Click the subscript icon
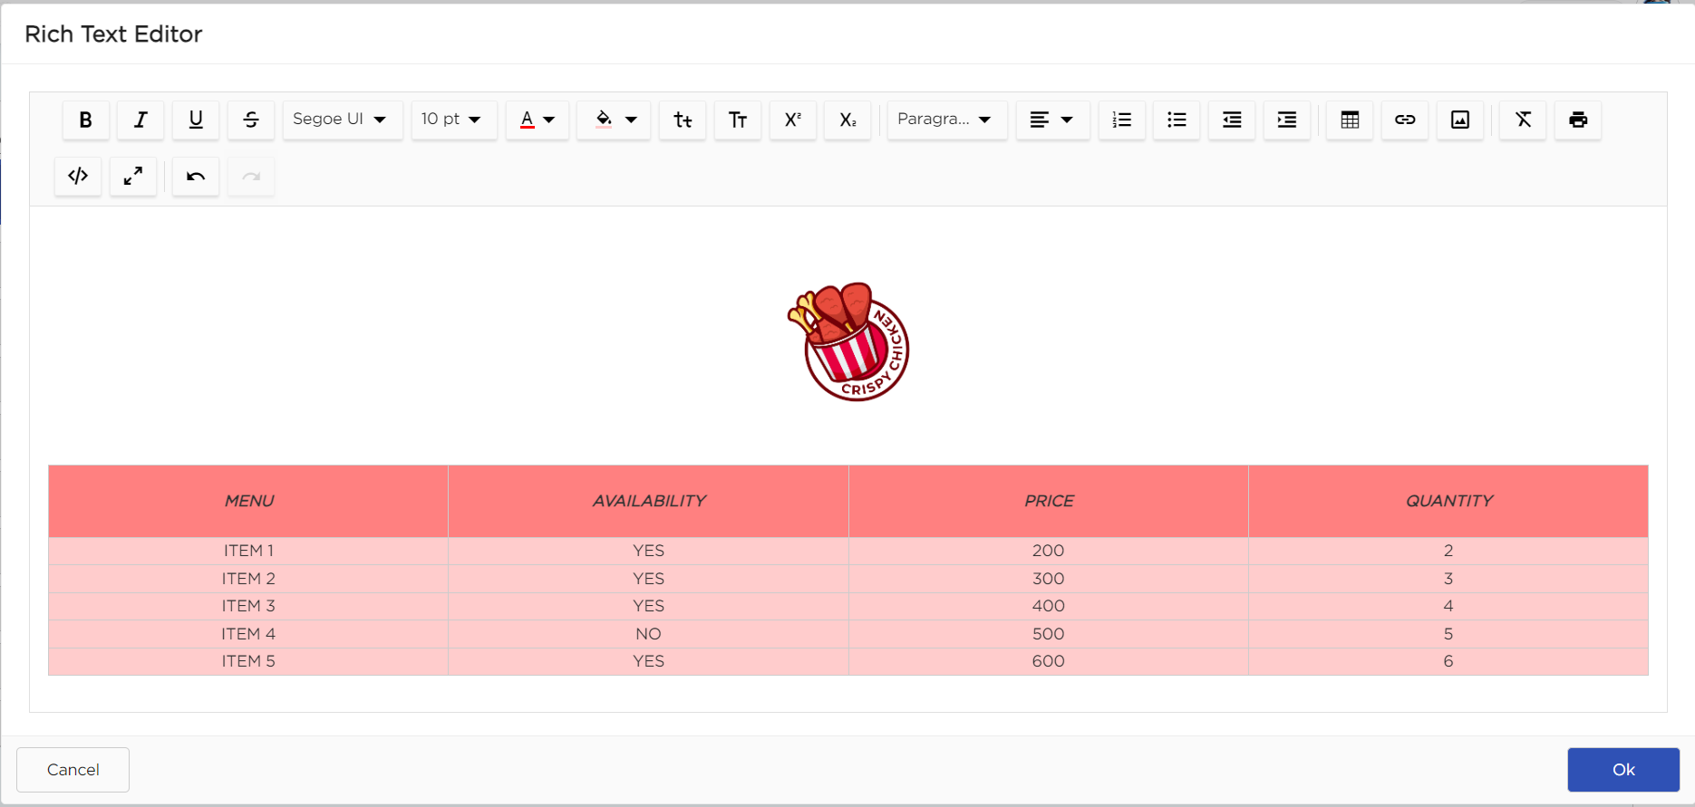Image resolution: width=1695 pixels, height=807 pixels. click(x=847, y=120)
